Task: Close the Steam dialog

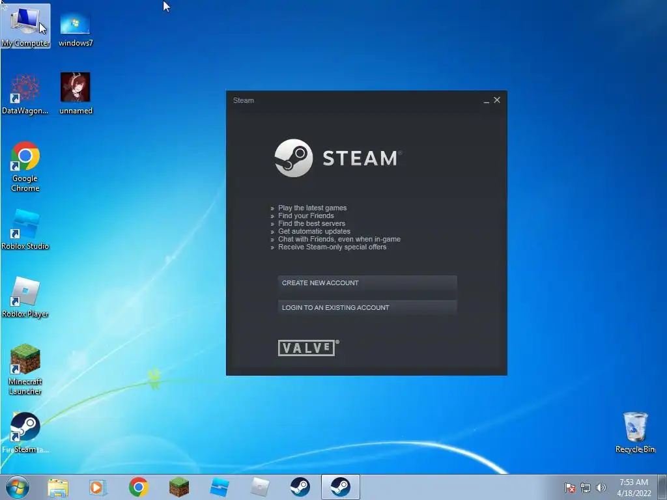Action: [x=497, y=100]
